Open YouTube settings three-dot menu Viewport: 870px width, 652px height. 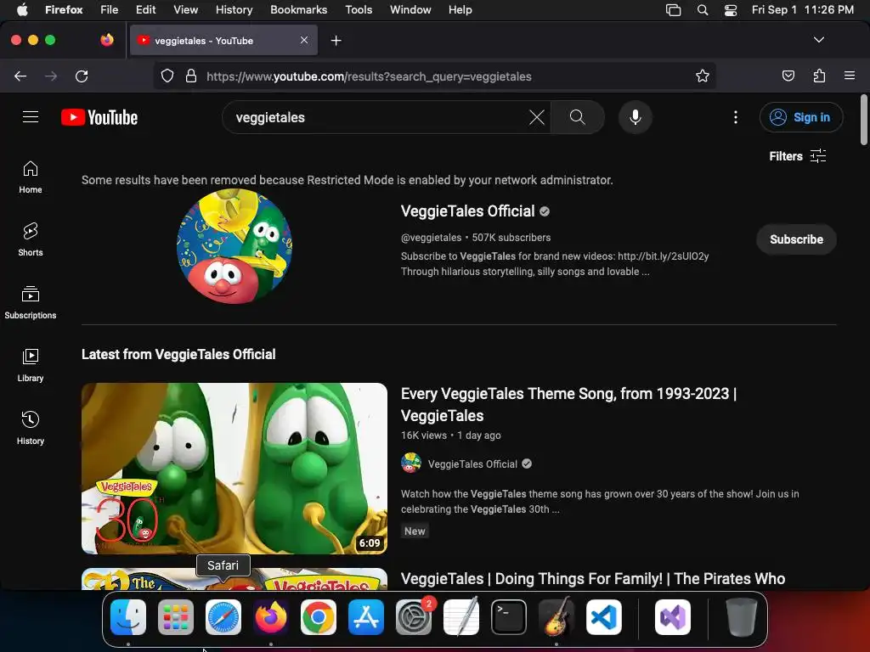(735, 117)
